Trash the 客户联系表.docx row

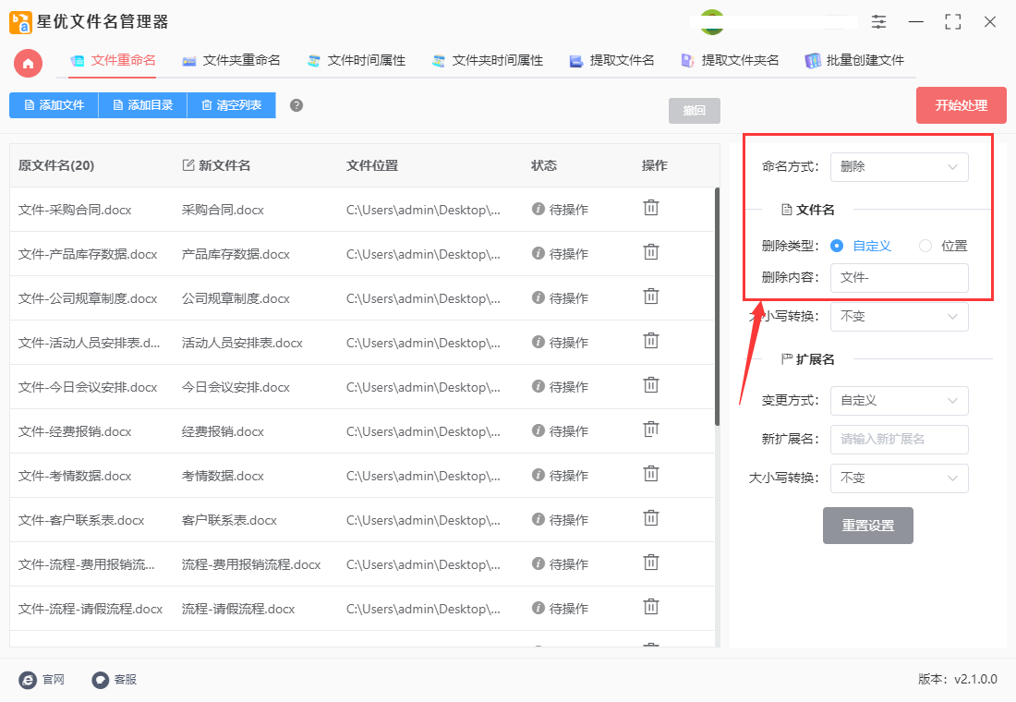pos(650,518)
